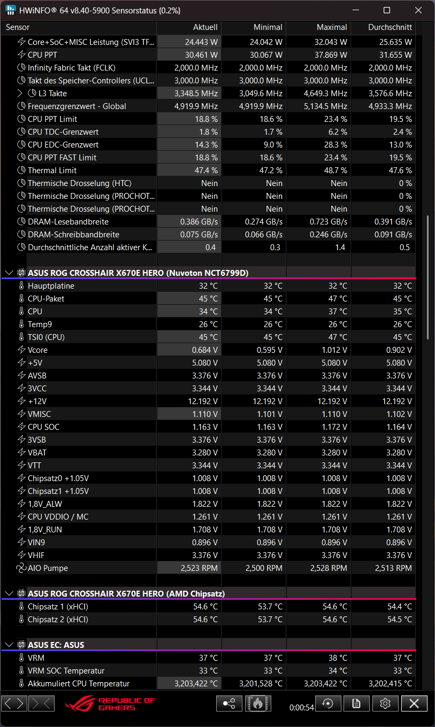Click the Durchschnitt column header
The width and height of the screenshot is (435, 727).
coord(383,27)
